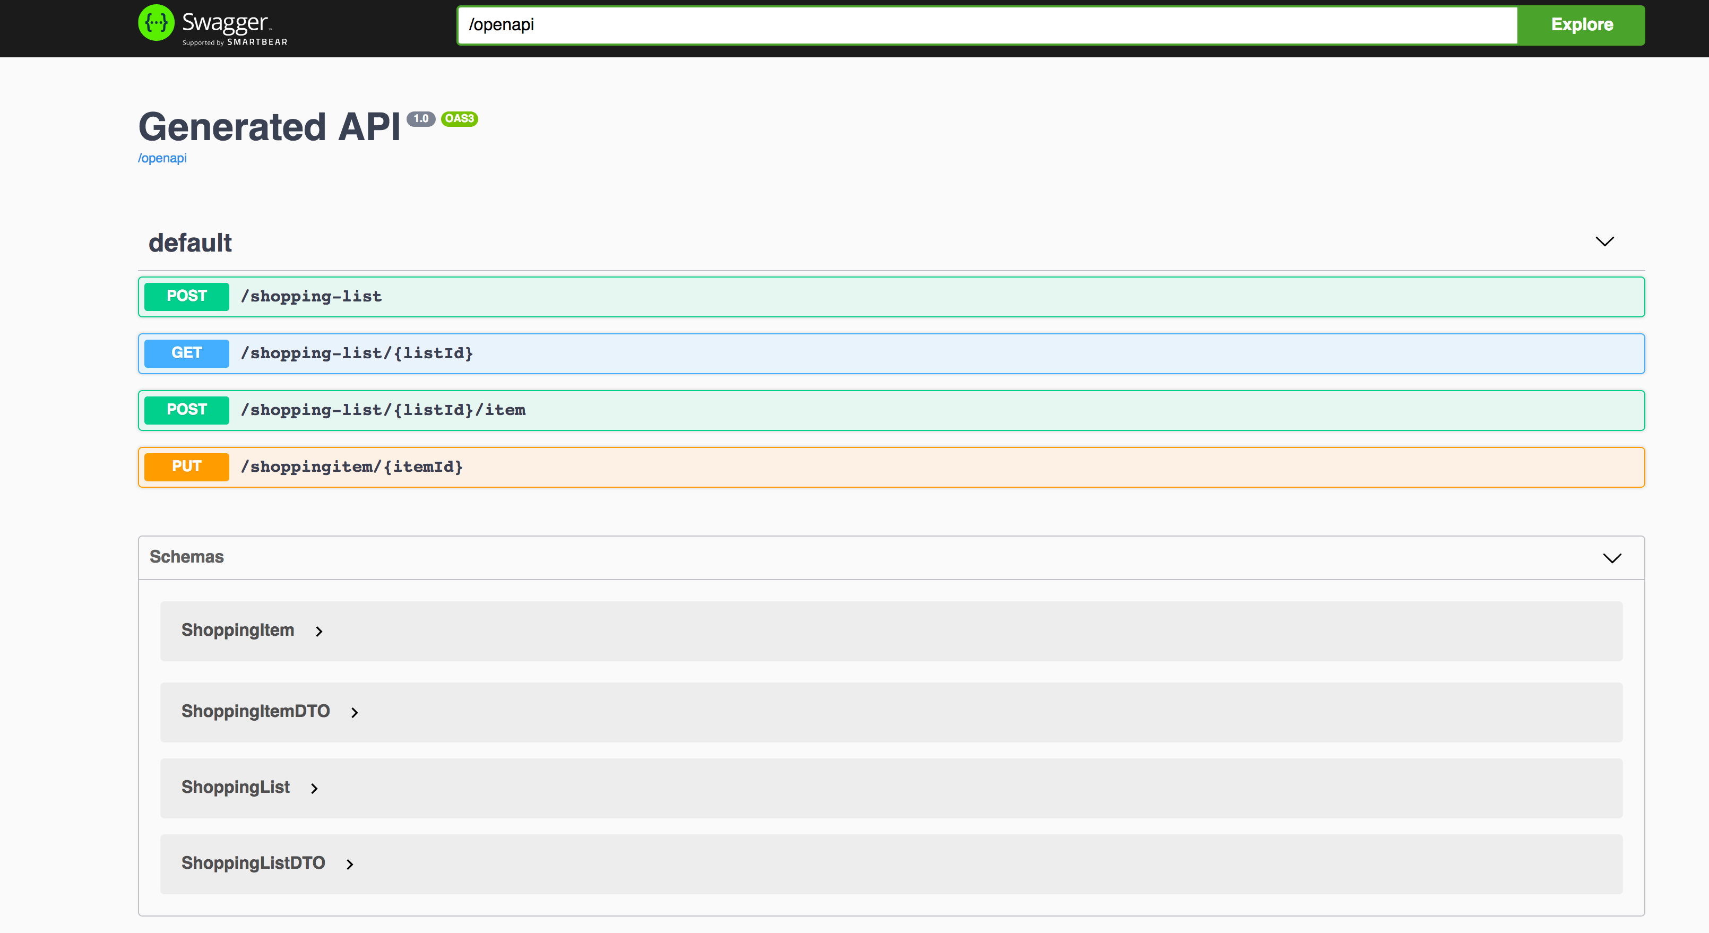Collapse the default section chevron

1604,241
